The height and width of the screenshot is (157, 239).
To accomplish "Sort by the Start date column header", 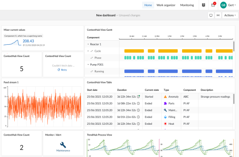I will pos(92,90).
